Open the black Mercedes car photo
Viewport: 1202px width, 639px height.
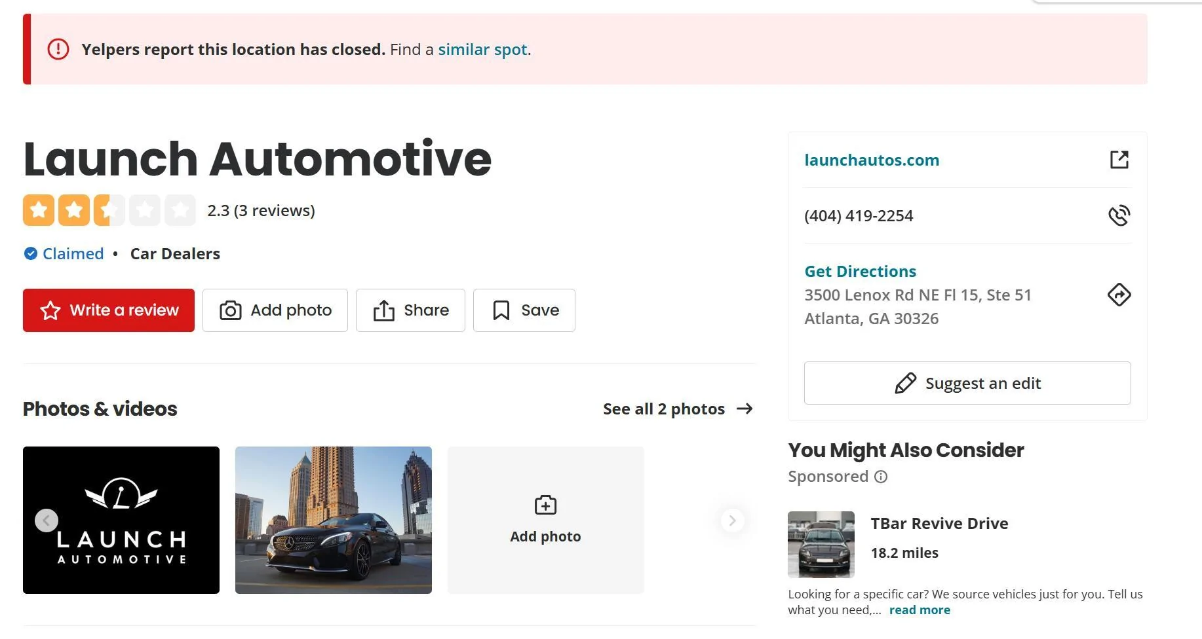(334, 520)
